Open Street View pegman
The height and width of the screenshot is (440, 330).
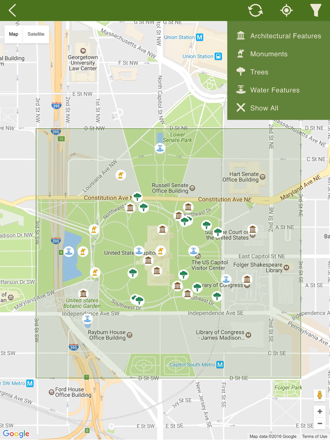[319, 395]
